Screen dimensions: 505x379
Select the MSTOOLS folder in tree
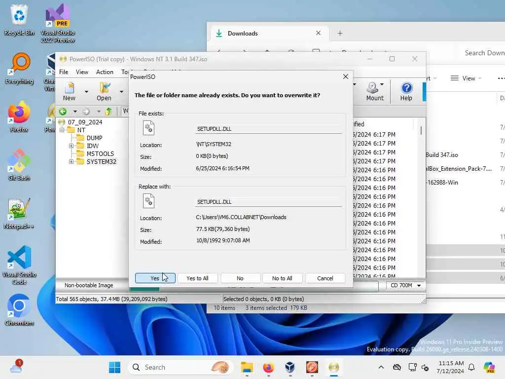coord(100,154)
